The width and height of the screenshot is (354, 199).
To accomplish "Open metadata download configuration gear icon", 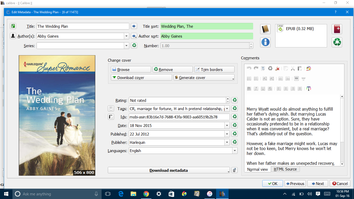I will pos(234,170).
